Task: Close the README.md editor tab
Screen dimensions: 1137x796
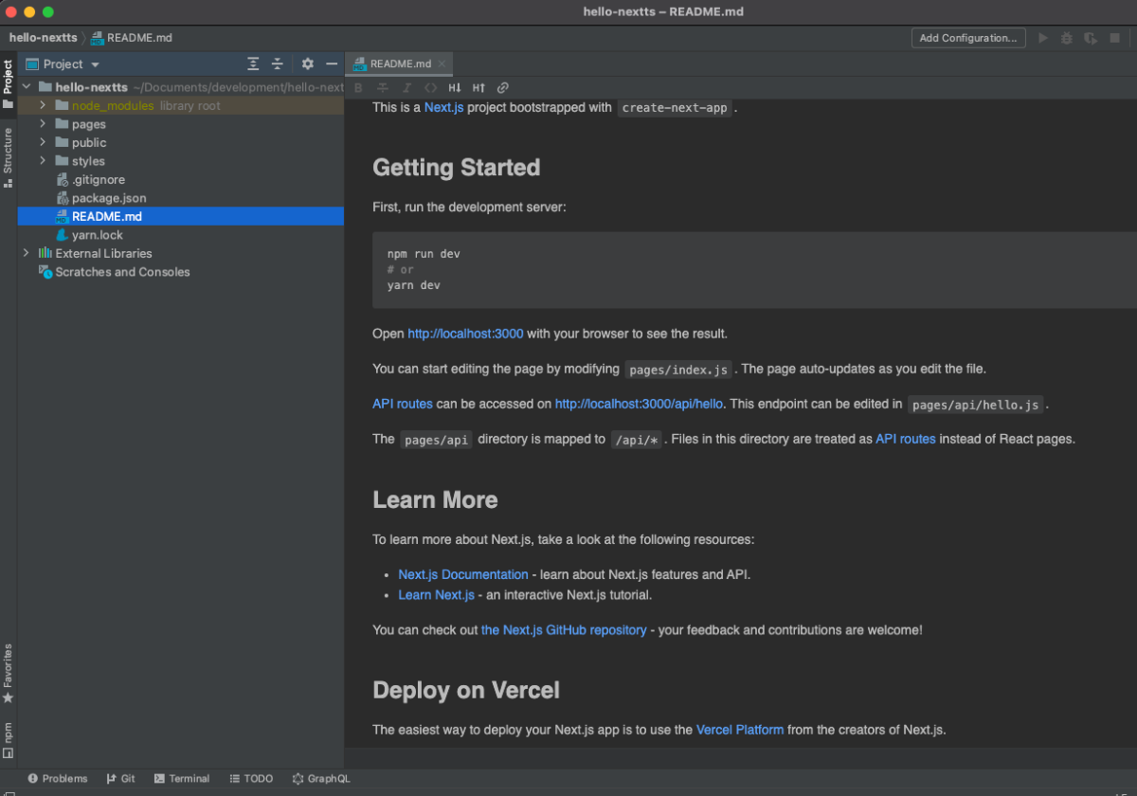Action: coord(442,64)
